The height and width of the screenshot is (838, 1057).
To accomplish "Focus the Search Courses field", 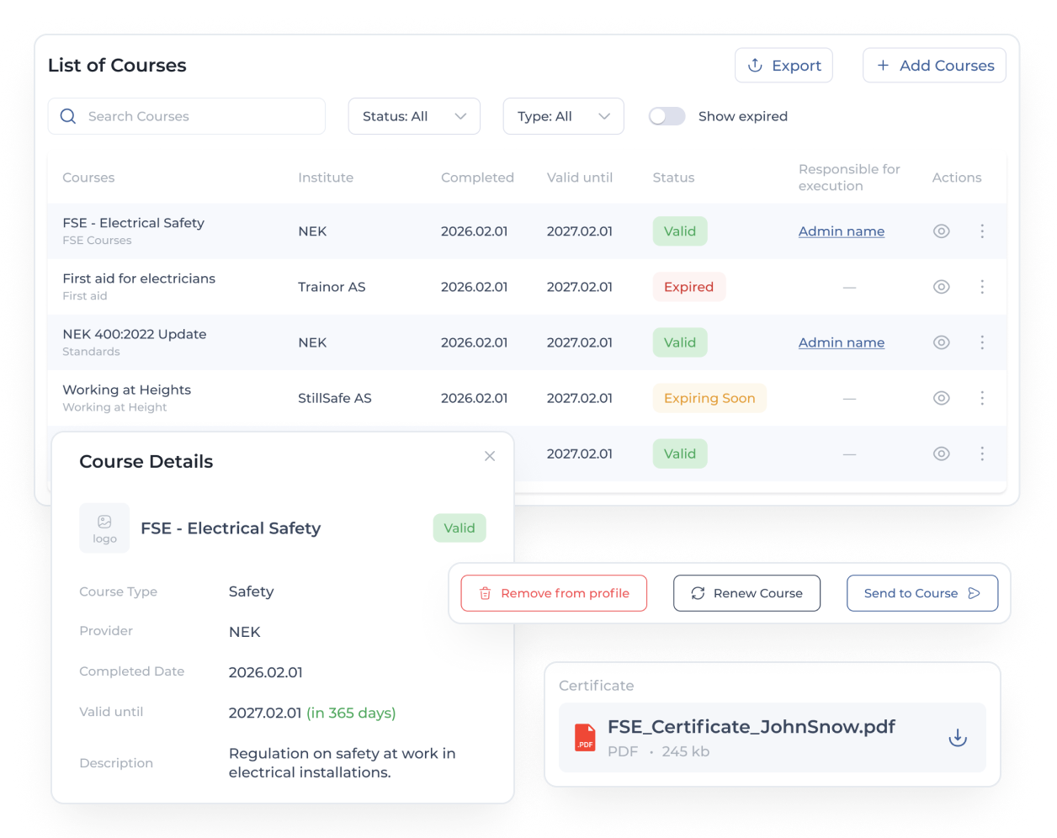I will click(x=187, y=116).
